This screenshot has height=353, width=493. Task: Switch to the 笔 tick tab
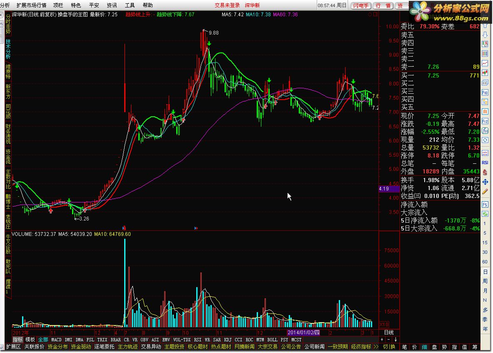coord(404,347)
